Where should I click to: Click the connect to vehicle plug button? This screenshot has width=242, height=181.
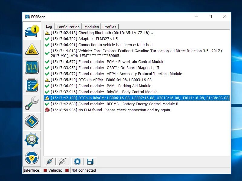[x=50, y=161]
